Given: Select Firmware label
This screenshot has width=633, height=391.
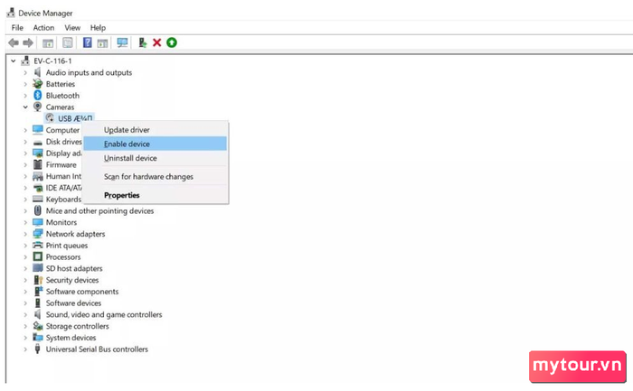Looking at the screenshot, I should 61,164.
